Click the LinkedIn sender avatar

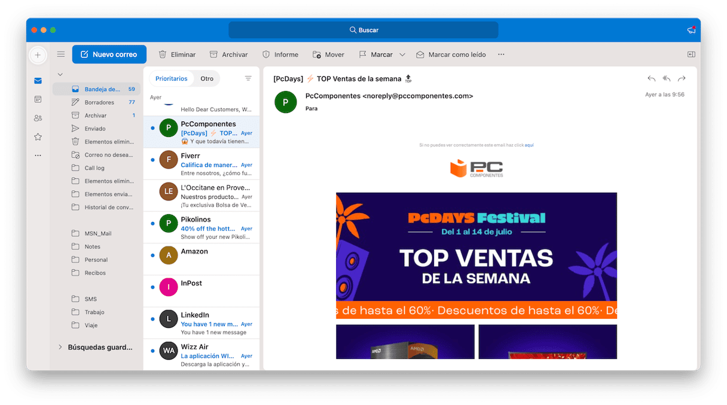pyautogui.click(x=169, y=319)
